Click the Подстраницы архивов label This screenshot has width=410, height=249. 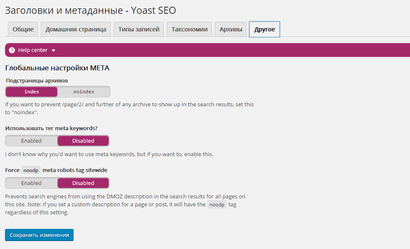point(37,81)
